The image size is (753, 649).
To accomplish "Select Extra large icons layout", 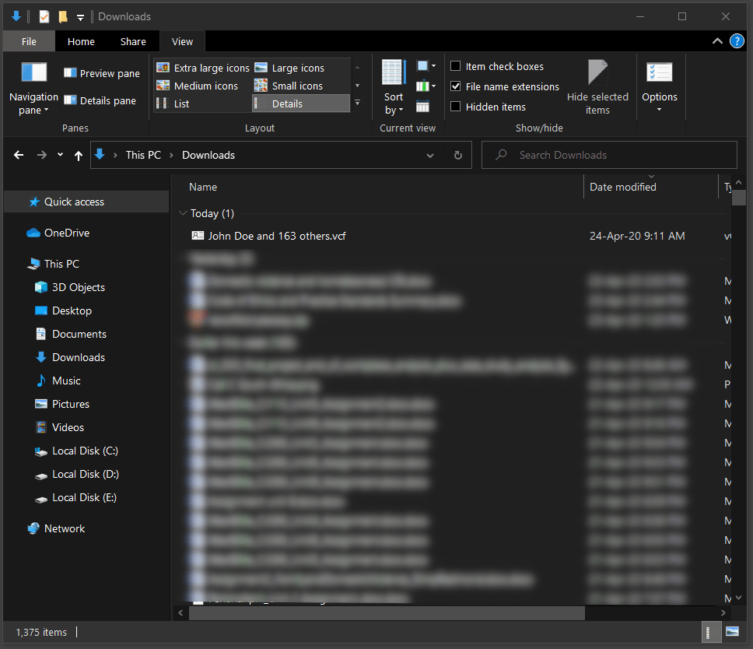I will pyautogui.click(x=203, y=68).
